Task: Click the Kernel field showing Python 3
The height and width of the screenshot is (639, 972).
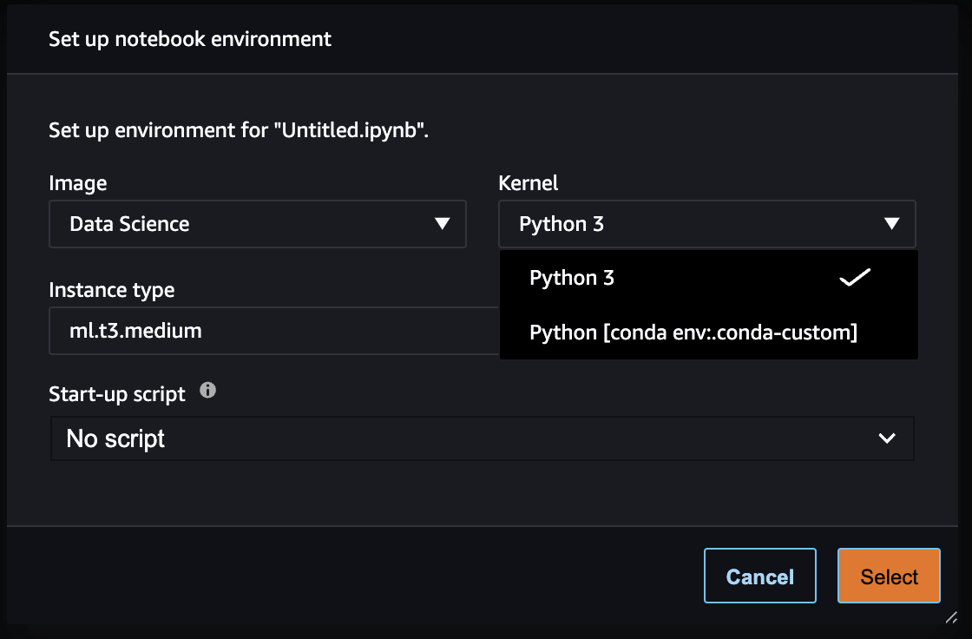Action: tap(677, 224)
